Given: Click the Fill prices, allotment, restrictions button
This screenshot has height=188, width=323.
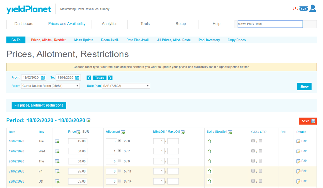Looking at the screenshot, I should pyautogui.click(x=39, y=105).
